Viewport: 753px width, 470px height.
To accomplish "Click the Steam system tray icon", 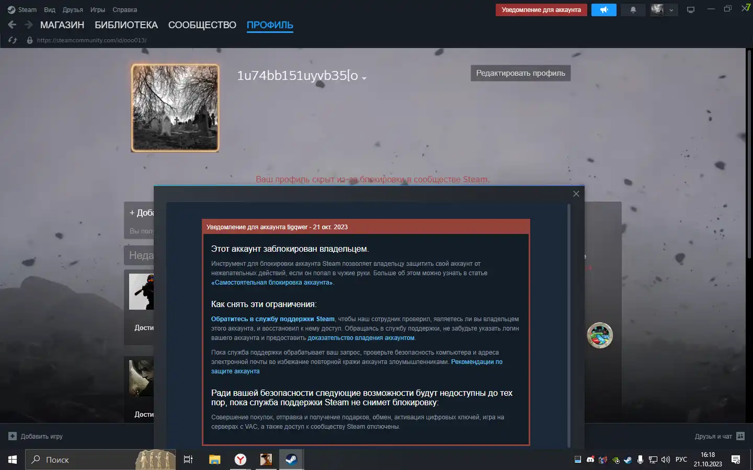I will (627, 460).
